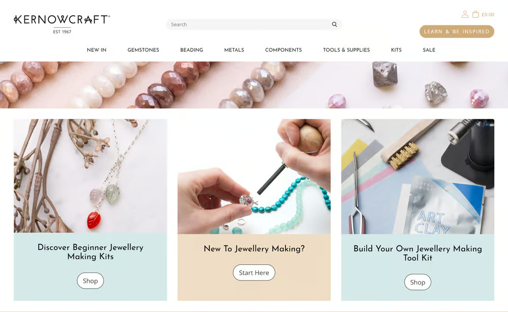Open the Components menu
This screenshot has height=312, width=508.
pos(283,50)
